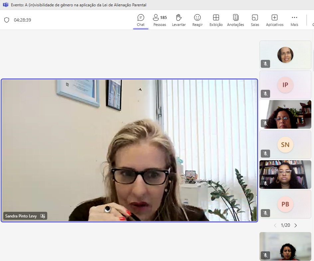
Task: Add apps with Aplicativos button
Action: (x=274, y=20)
